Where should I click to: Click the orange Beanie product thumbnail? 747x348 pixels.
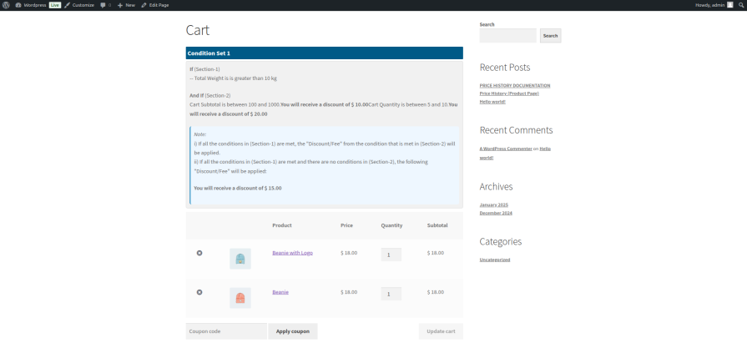(x=240, y=298)
